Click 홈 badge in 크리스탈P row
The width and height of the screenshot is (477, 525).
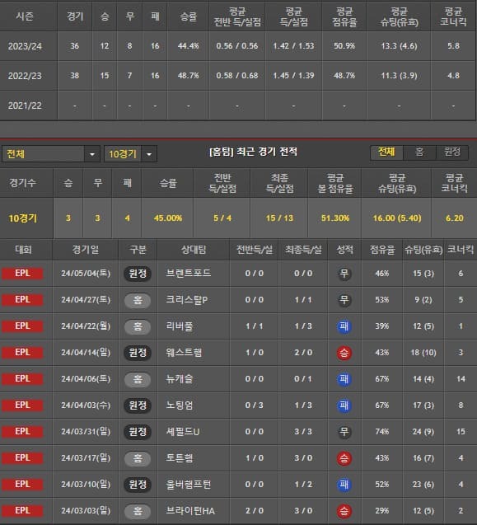(138, 300)
